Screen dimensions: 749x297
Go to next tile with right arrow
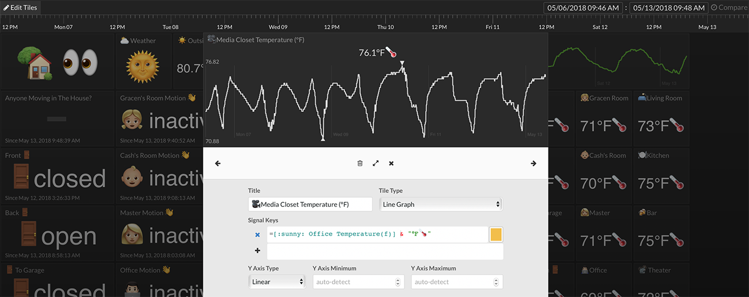point(534,164)
